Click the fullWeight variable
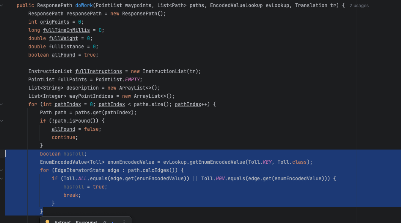 (x=64, y=39)
